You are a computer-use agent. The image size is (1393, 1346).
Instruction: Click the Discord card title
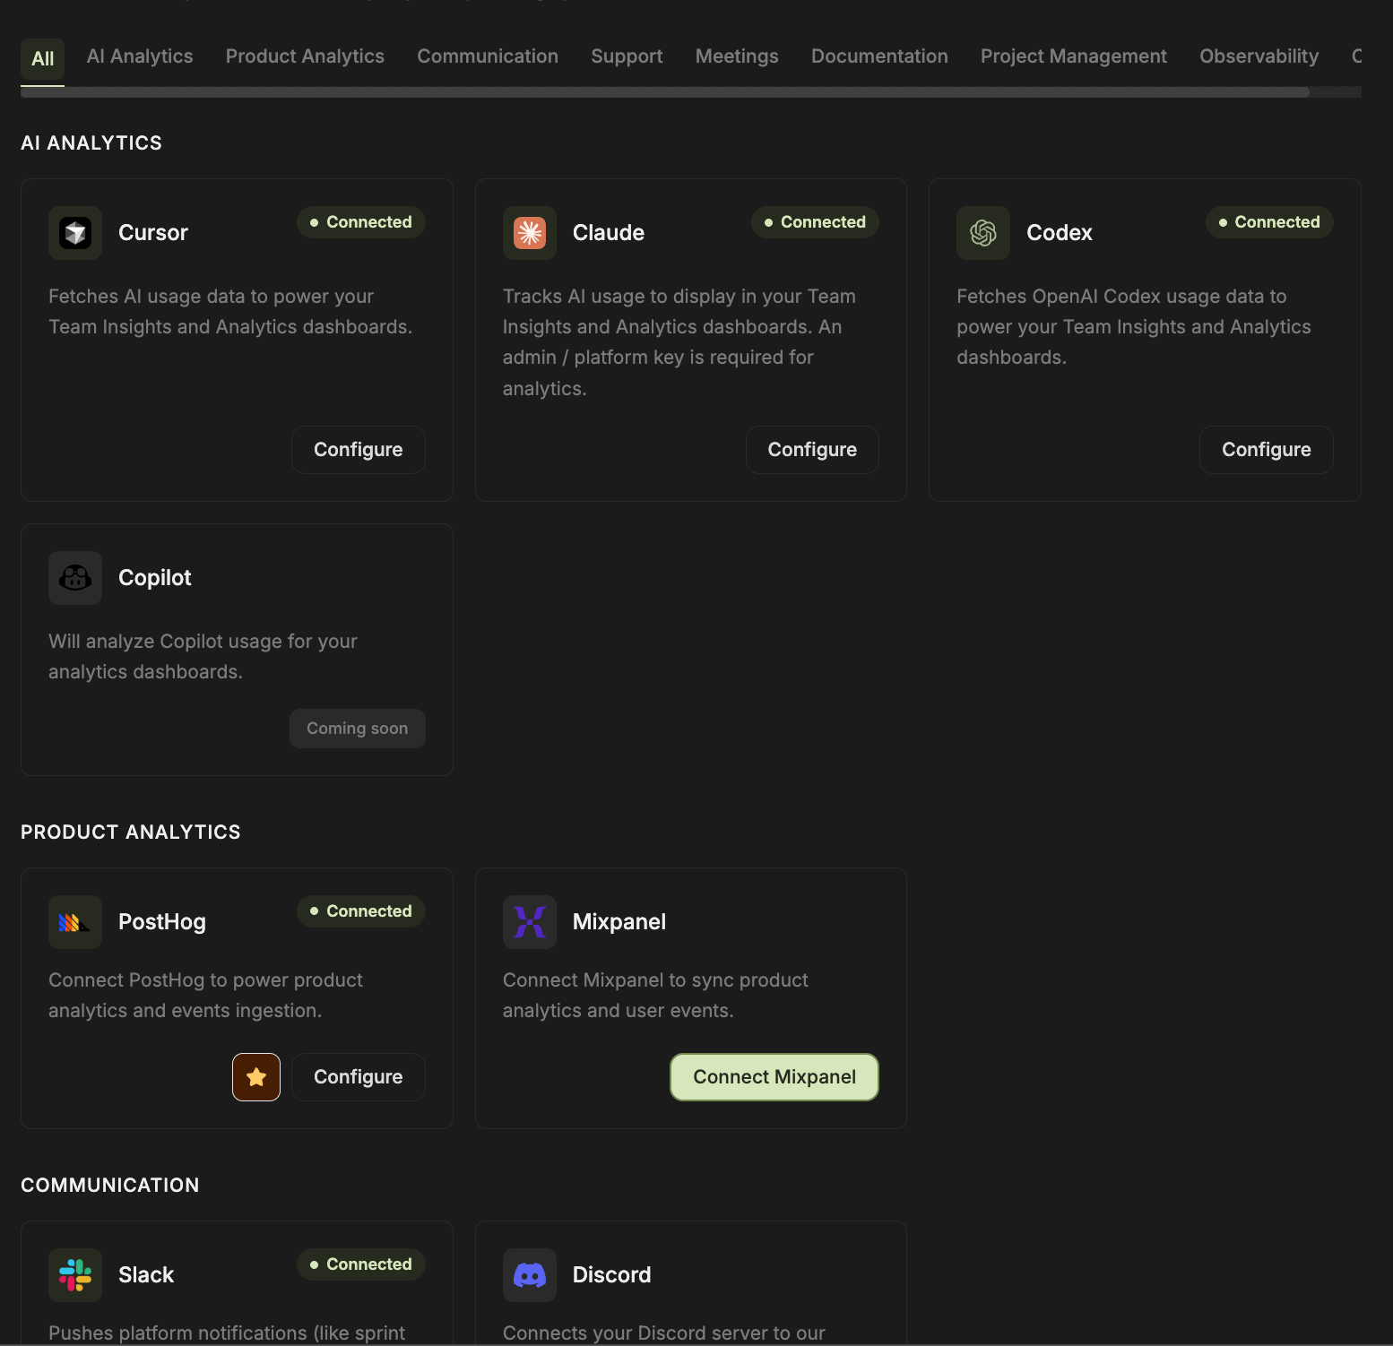click(612, 1275)
